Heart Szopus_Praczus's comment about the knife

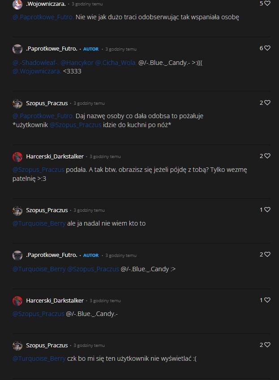[x=267, y=103]
